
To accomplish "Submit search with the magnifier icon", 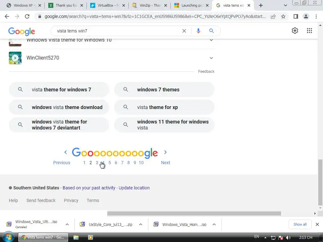I will pyautogui.click(x=211, y=31).
